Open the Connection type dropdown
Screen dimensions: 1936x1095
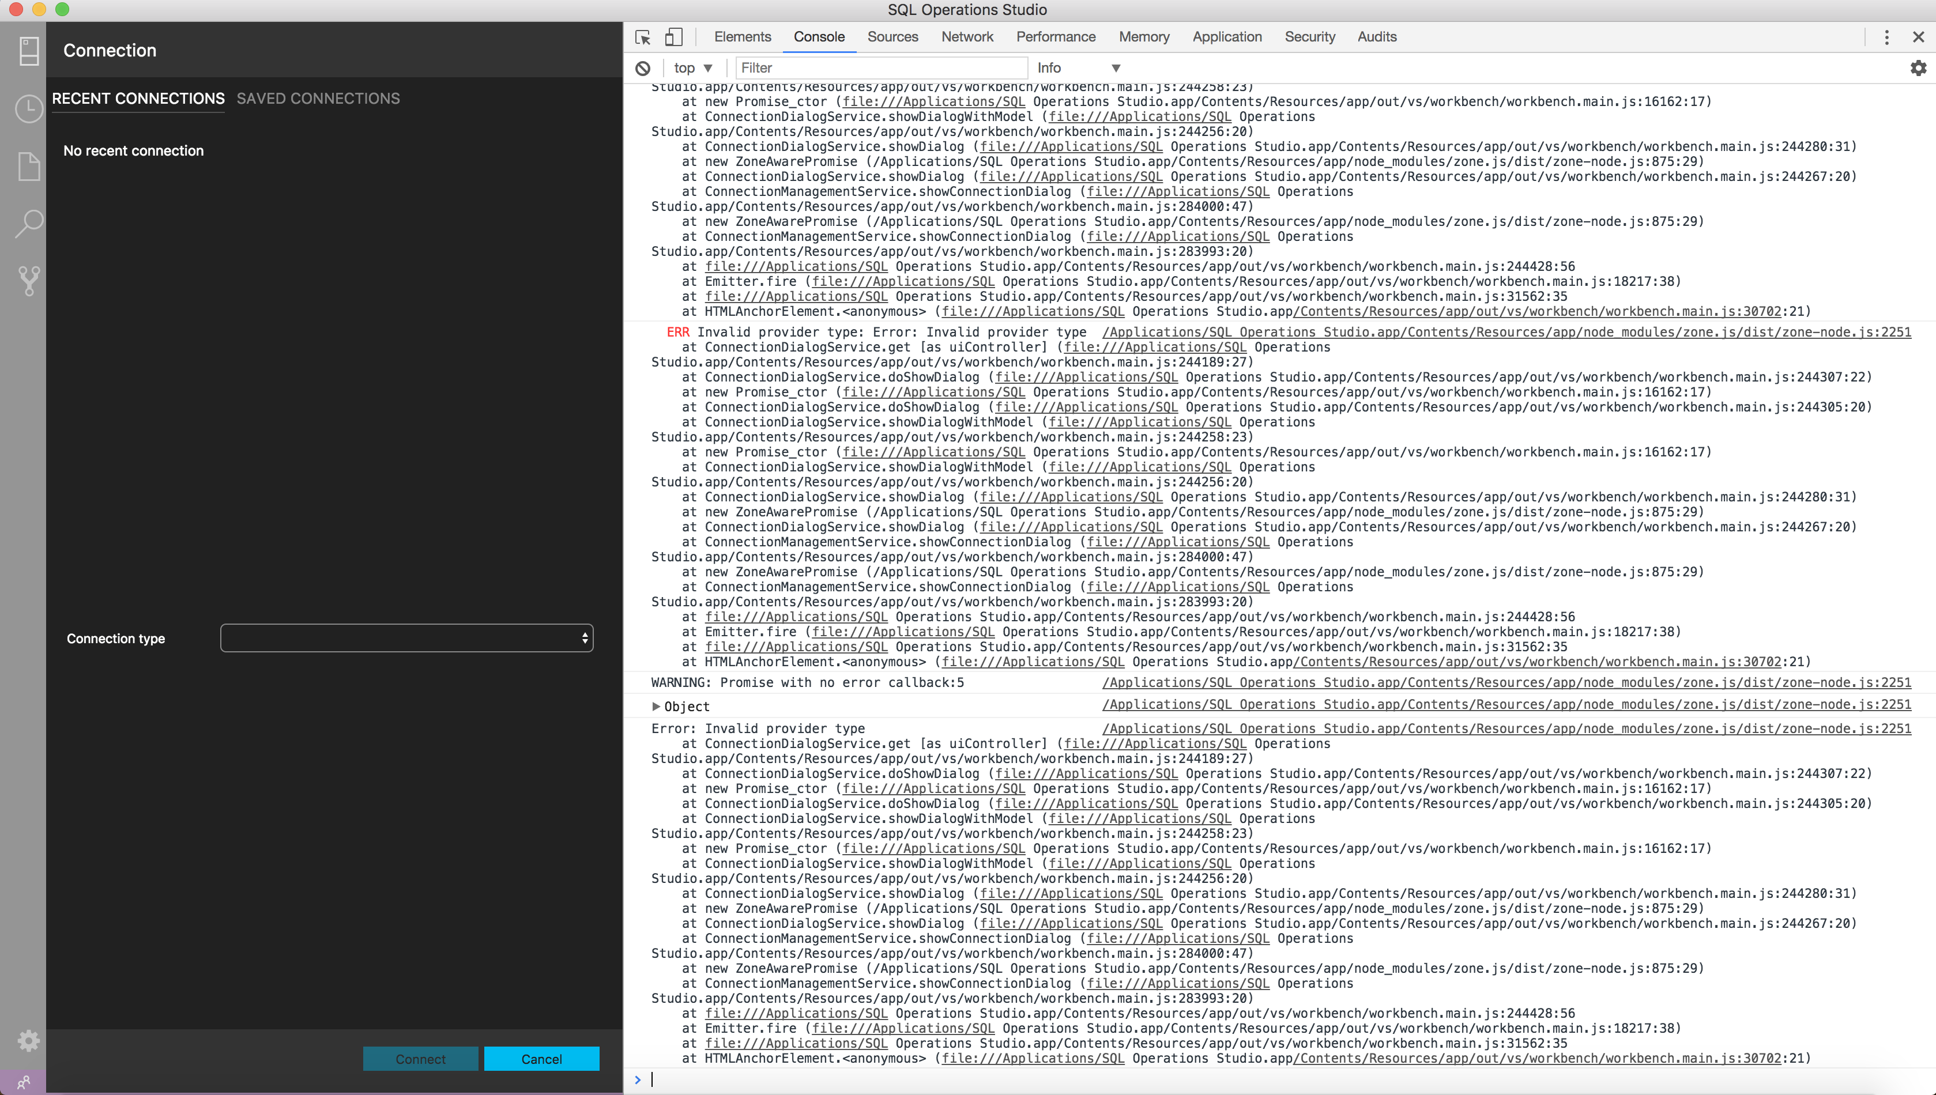point(406,638)
